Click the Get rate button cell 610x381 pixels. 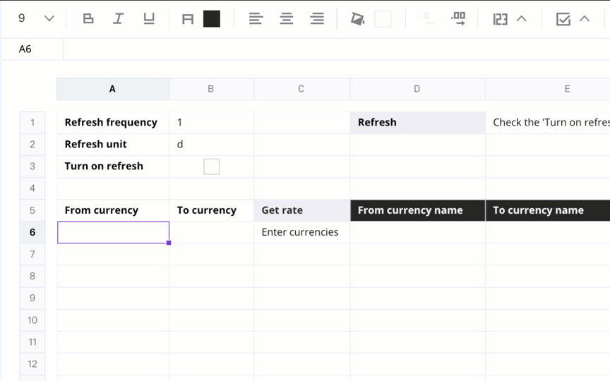click(301, 210)
